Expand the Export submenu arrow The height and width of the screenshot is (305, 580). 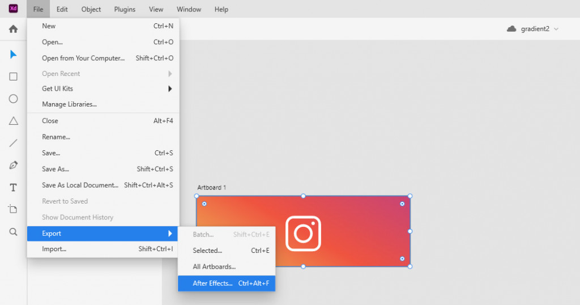tap(170, 234)
